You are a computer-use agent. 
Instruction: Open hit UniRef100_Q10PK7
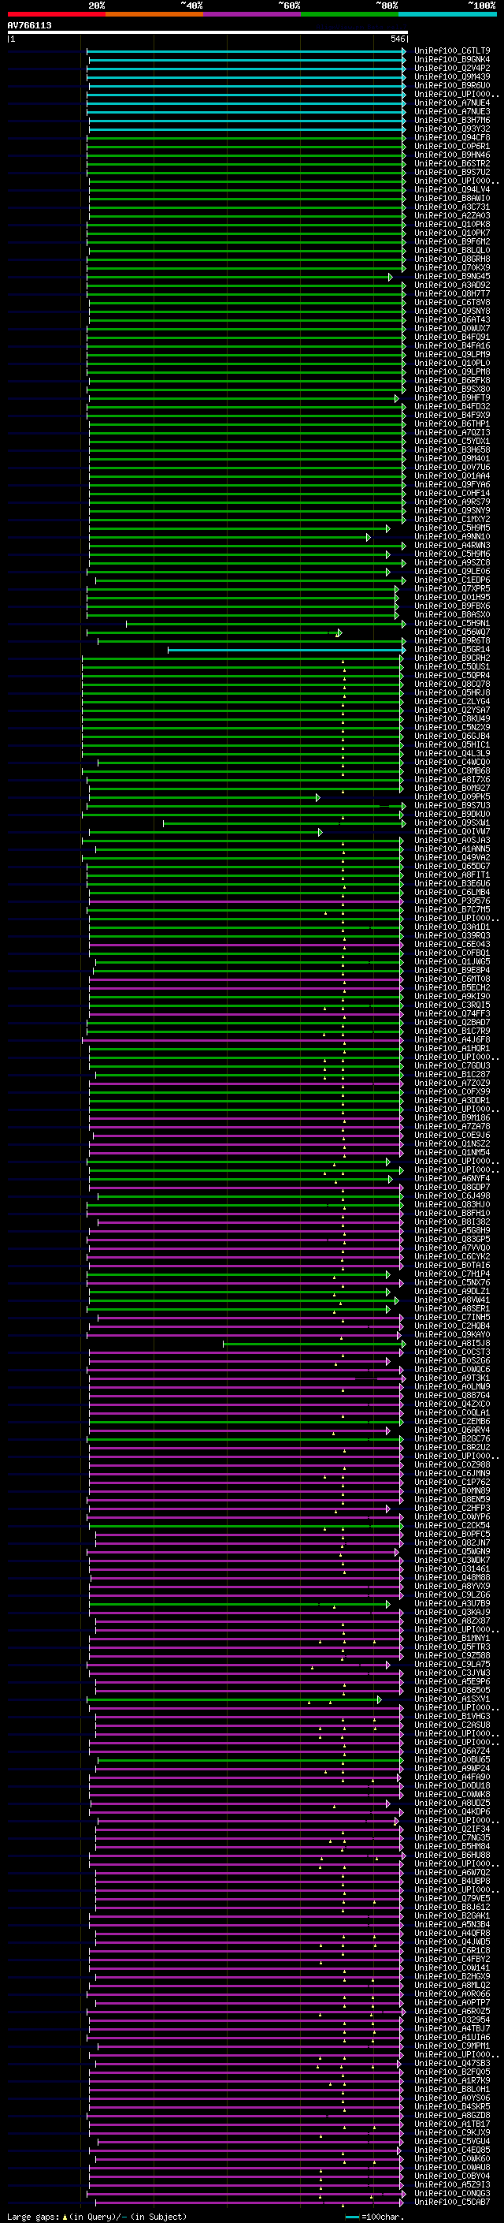[x=451, y=233]
